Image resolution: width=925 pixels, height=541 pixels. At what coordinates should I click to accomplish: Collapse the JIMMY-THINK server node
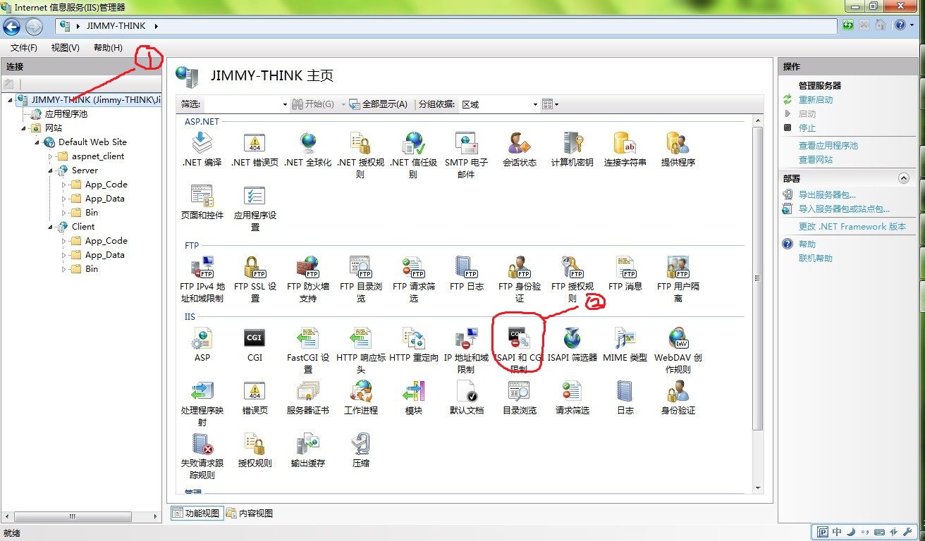pyautogui.click(x=10, y=100)
